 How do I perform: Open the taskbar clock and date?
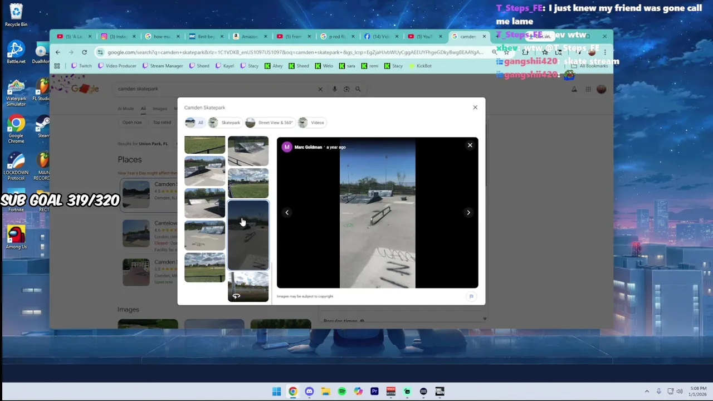pos(699,392)
